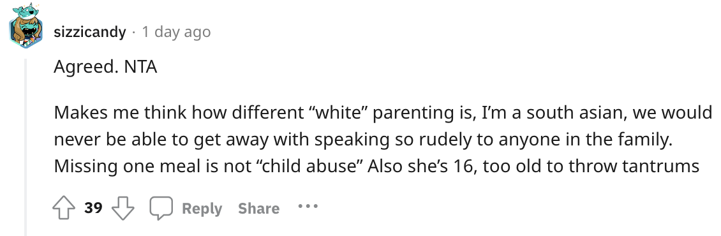
Task: Open the sizzicandy username link
Action: [x=90, y=32]
